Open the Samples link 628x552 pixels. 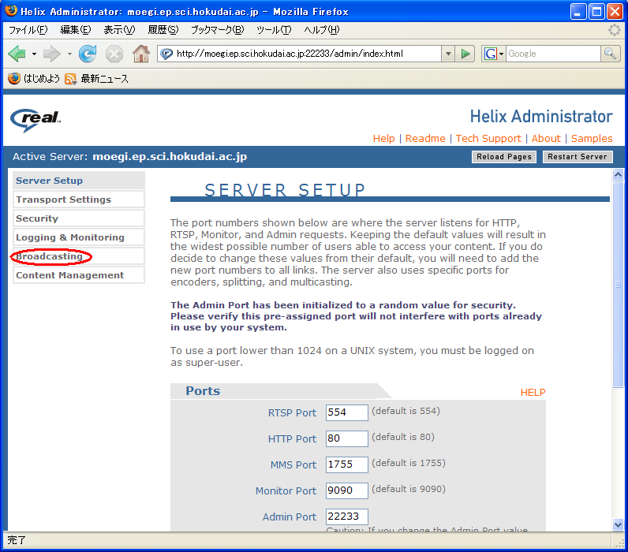(x=592, y=139)
